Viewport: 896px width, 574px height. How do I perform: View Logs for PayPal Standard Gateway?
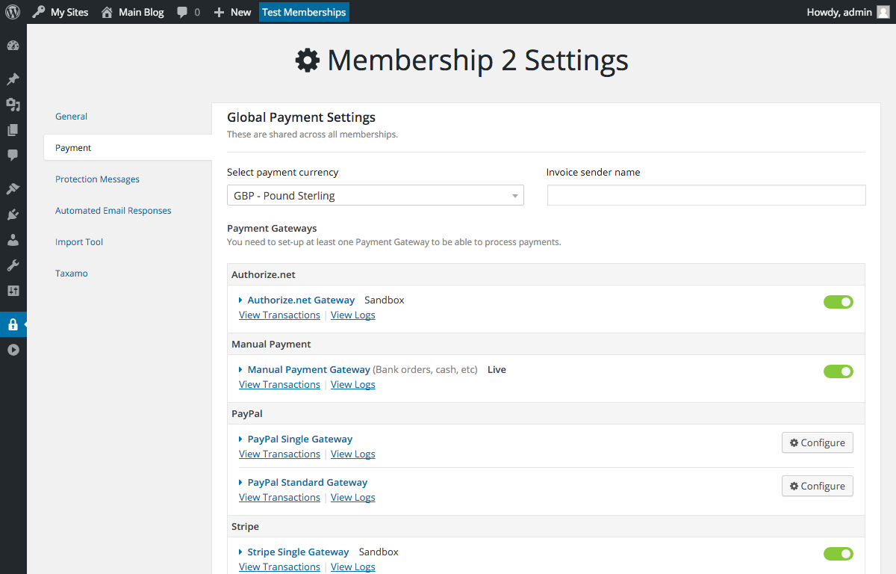coord(353,498)
